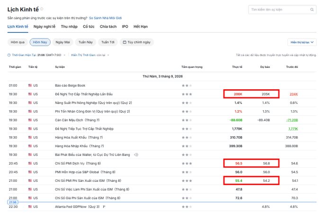Open Chỉ Số PMI Dịch Vụ (Tháng 8) event

pyautogui.click(x=78, y=163)
